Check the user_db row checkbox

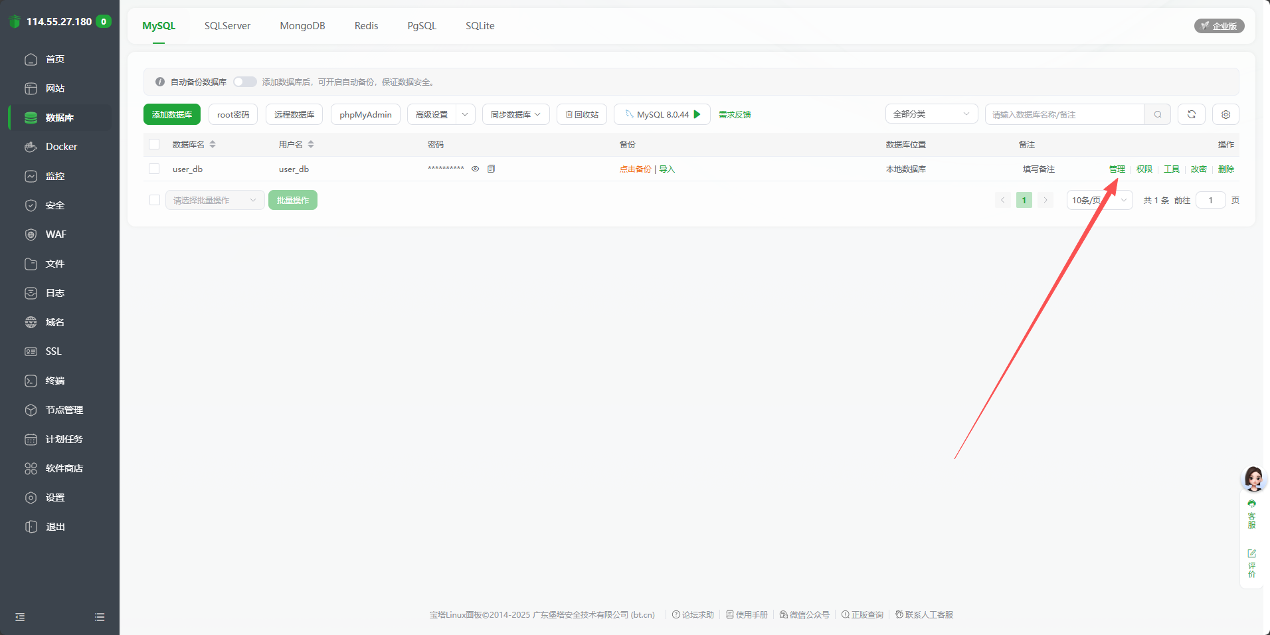(154, 169)
